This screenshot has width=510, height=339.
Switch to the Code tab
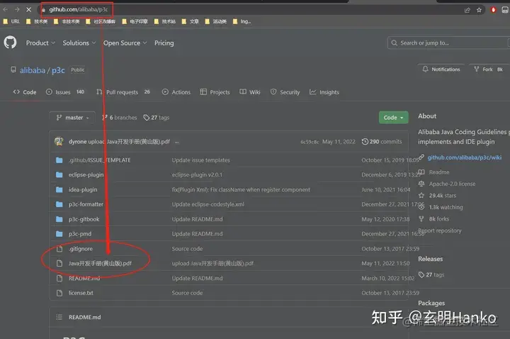point(25,92)
